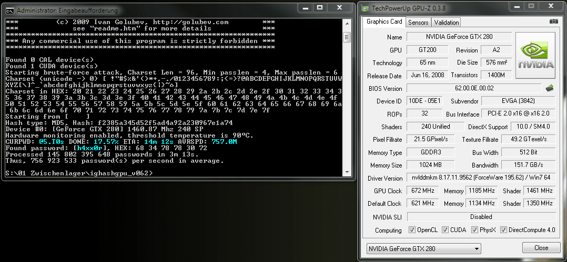Click the Computing label in GPU-Z
This screenshot has height=262, width=567.
(x=388, y=230)
